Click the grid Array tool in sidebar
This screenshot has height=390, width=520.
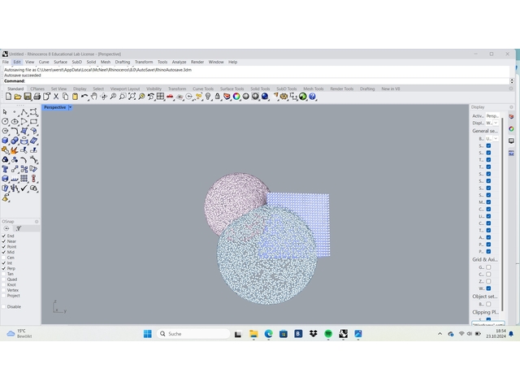(24, 179)
